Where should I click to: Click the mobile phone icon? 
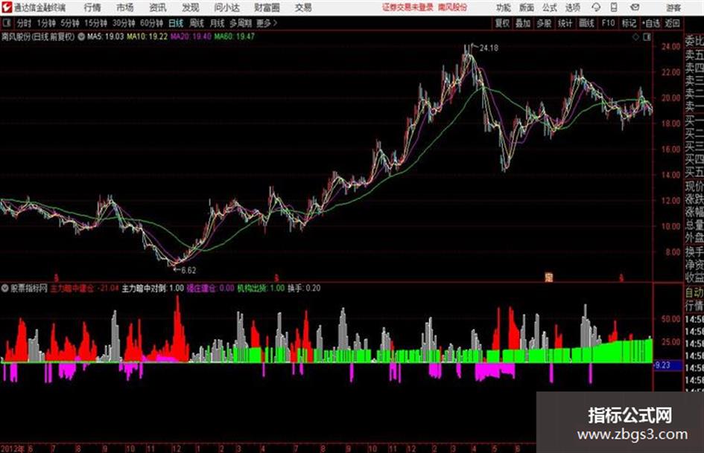click(x=614, y=7)
